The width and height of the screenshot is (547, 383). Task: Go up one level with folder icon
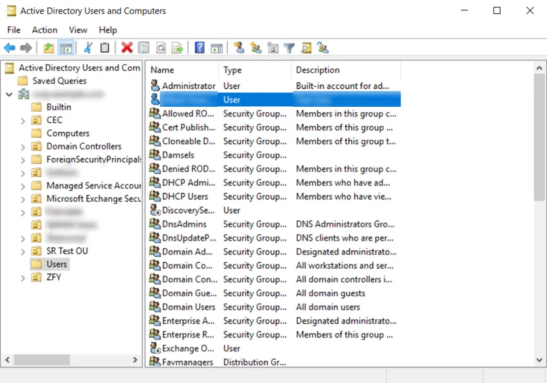point(49,48)
